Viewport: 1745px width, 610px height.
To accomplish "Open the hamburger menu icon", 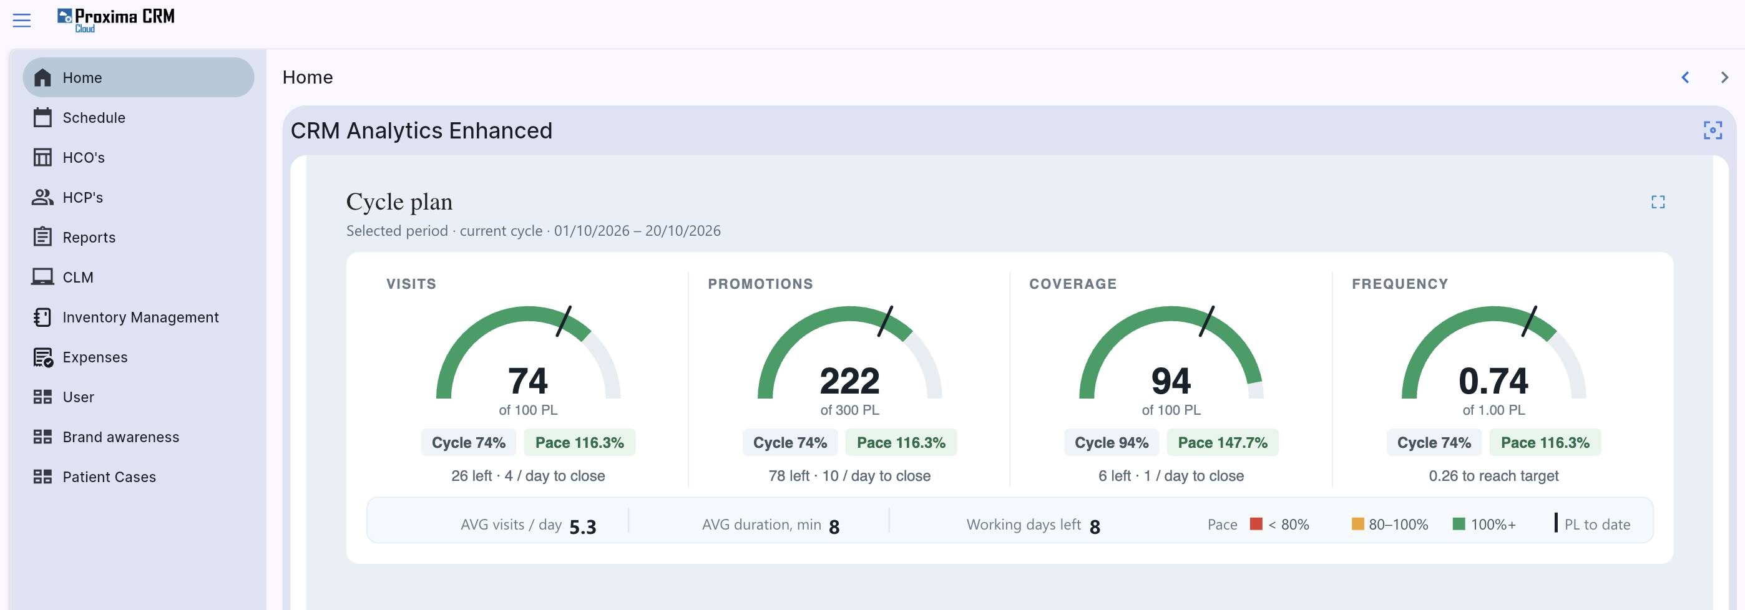I will (22, 21).
